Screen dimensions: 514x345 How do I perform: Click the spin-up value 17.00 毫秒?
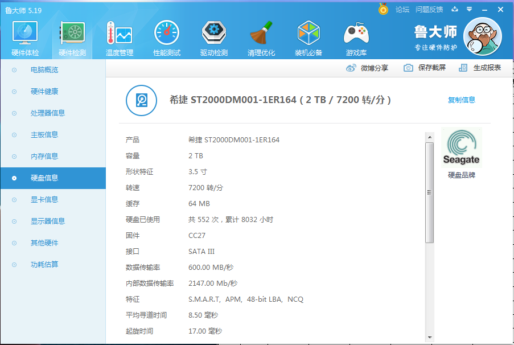click(205, 331)
